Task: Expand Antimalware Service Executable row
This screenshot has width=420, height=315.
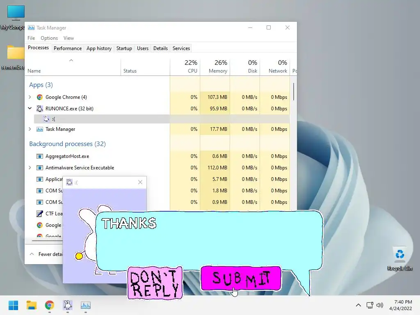Action: click(x=30, y=167)
